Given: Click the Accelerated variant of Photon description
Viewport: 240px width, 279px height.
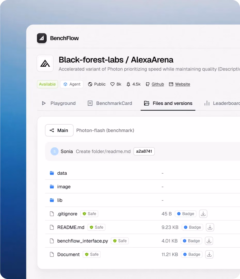Looking at the screenshot, I should click(x=149, y=69).
